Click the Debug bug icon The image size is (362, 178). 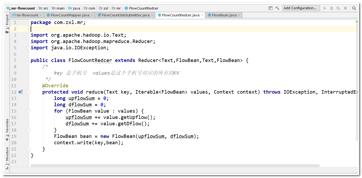(332, 8)
